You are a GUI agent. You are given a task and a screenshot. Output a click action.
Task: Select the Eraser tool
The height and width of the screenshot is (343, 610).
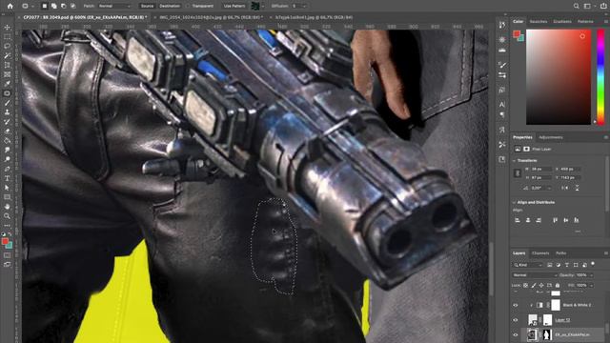(x=7, y=131)
